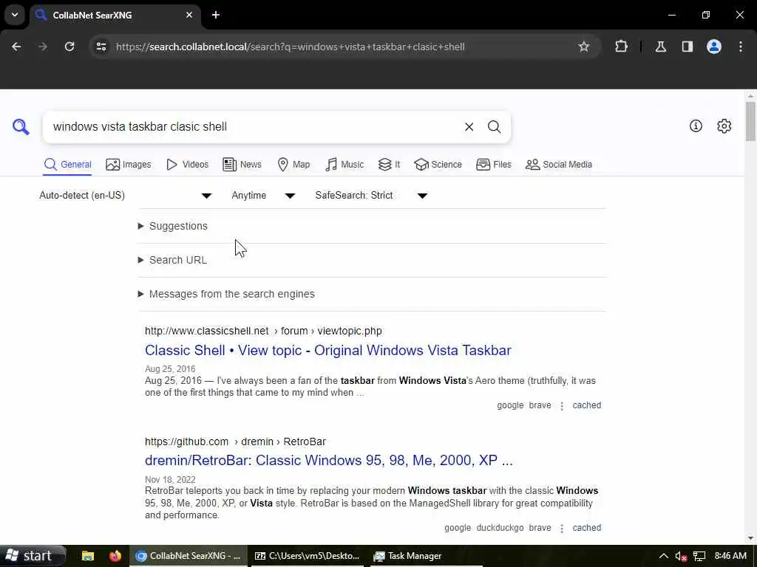Open Auto-detect language dropdown
Screen dimensions: 757x567
[x=126, y=195]
